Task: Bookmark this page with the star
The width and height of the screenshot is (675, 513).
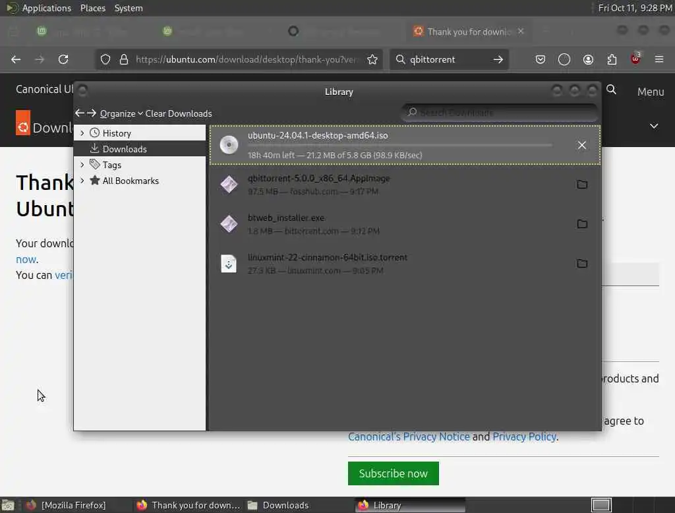Action: [x=372, y=59]
